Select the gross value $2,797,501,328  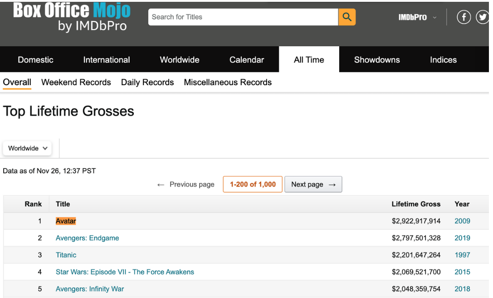click(x=416, y=238)
